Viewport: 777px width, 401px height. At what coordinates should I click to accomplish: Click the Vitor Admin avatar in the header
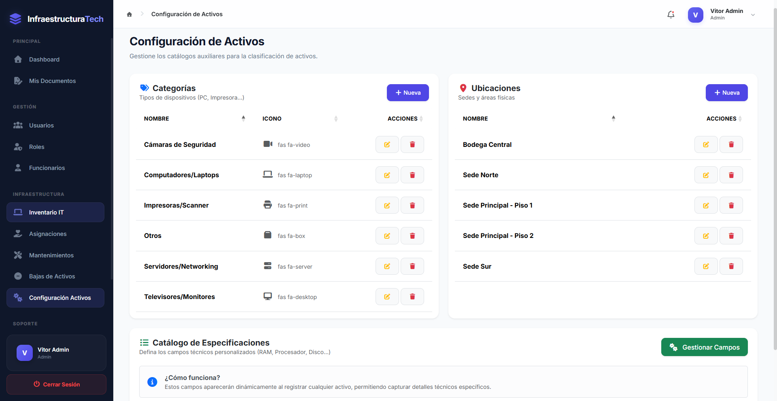coord(696,15)
